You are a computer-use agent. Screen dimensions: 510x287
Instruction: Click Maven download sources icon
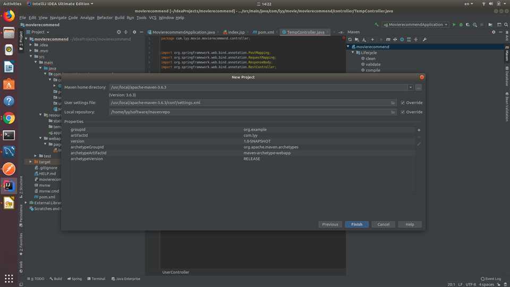(x=364, y=39)
